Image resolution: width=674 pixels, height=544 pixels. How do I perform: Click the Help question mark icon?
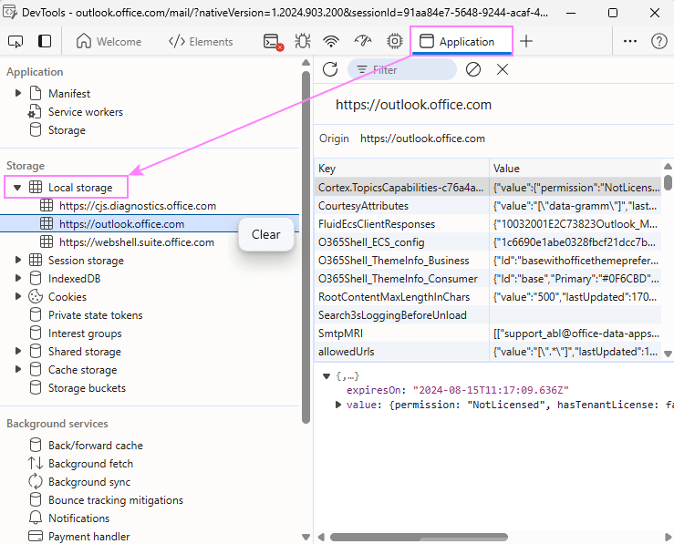click(x=659, y=41)
